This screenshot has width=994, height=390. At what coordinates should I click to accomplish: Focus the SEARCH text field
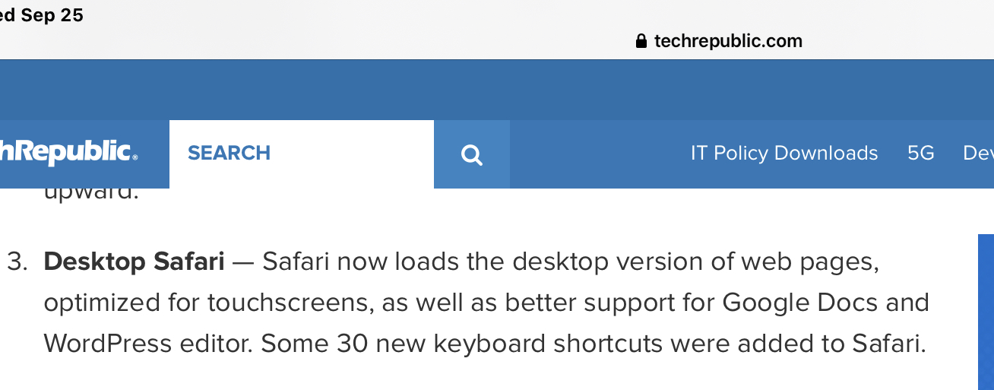302,154
